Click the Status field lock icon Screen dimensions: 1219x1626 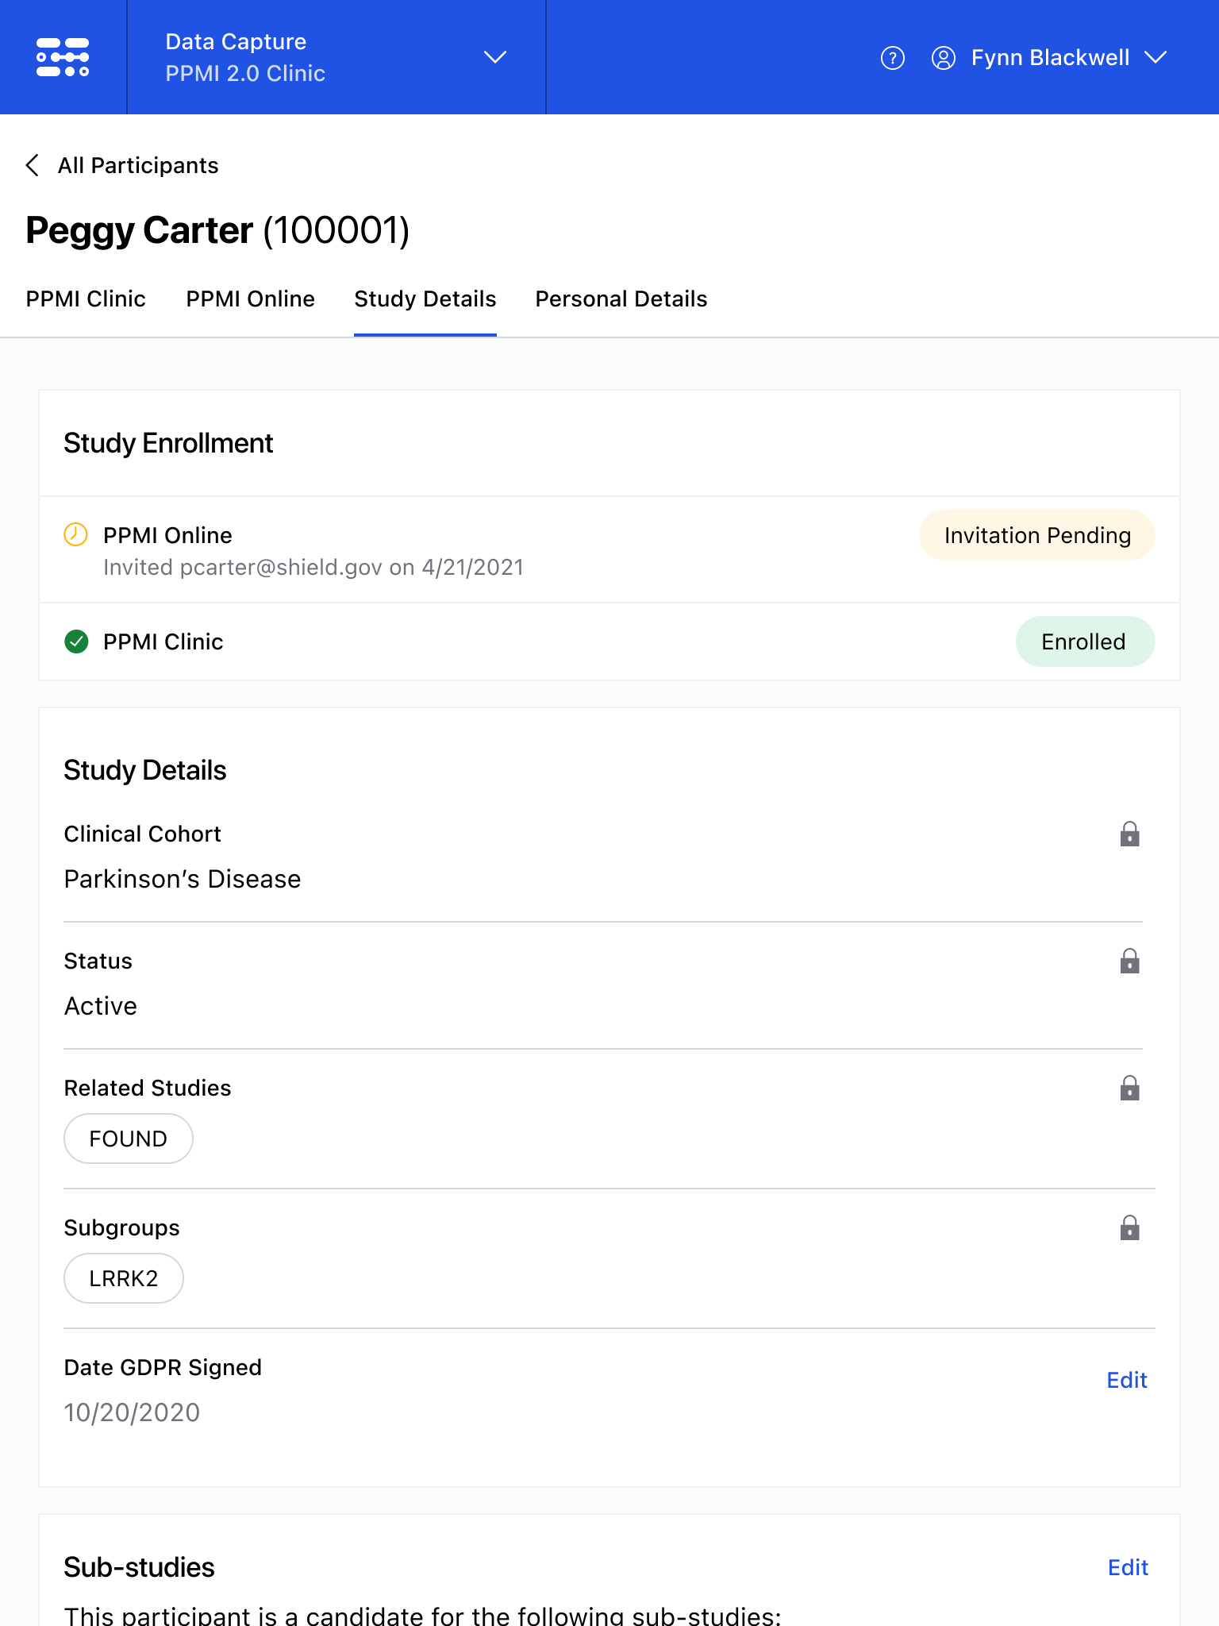click(1129, 961)
